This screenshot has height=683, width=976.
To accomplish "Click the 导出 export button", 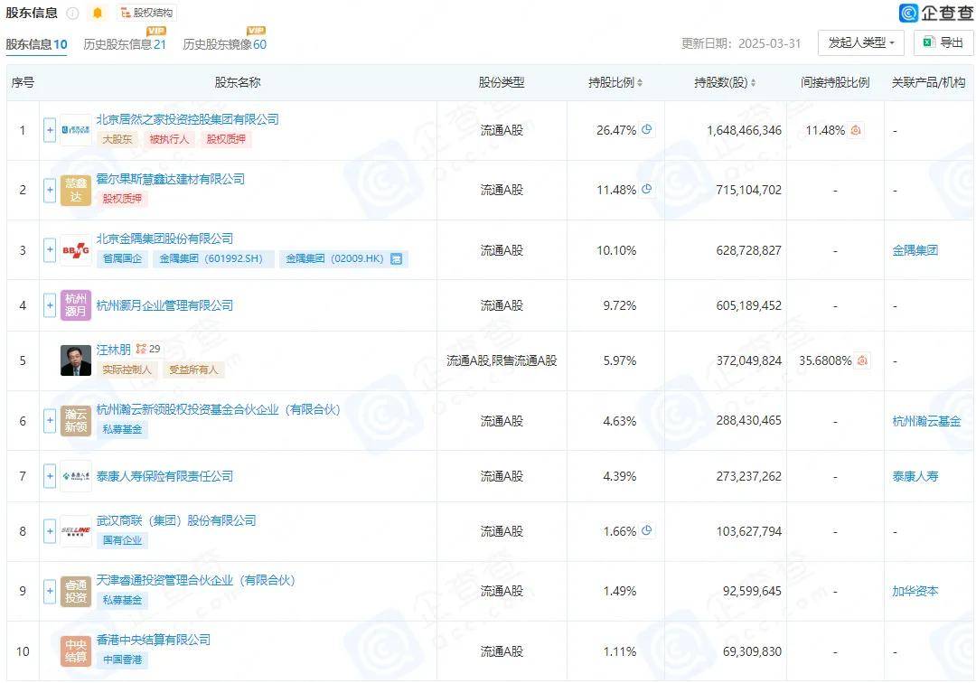I will (943, 43).
